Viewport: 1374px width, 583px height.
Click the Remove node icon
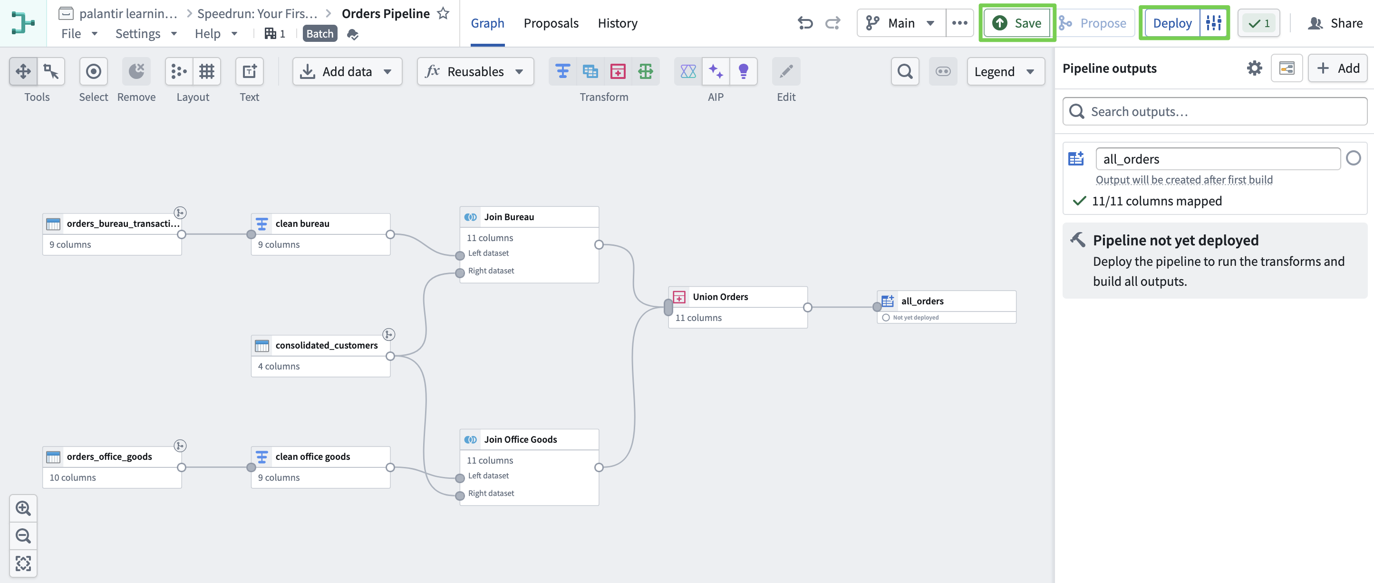point(136,71)
